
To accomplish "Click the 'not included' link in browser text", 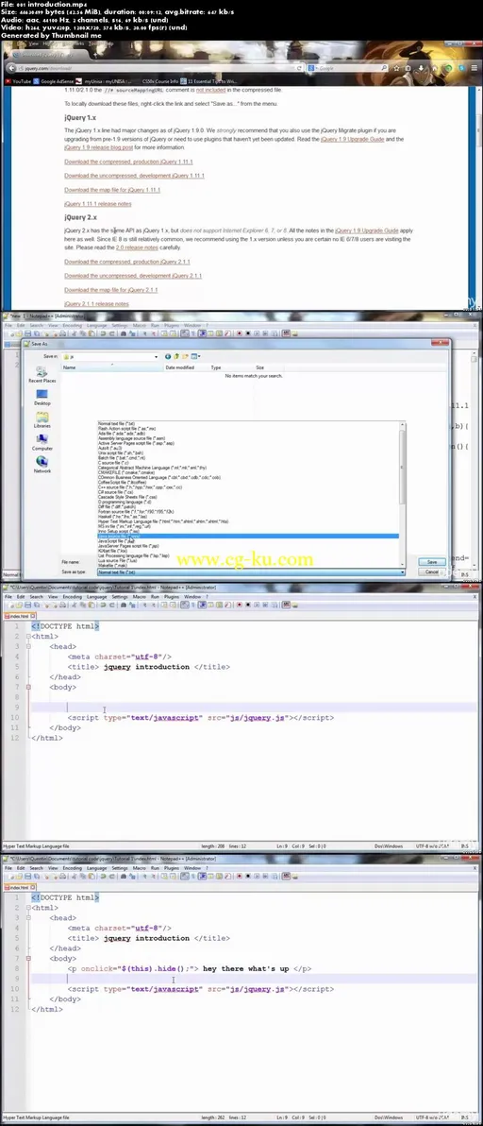I will coord(210,90).
